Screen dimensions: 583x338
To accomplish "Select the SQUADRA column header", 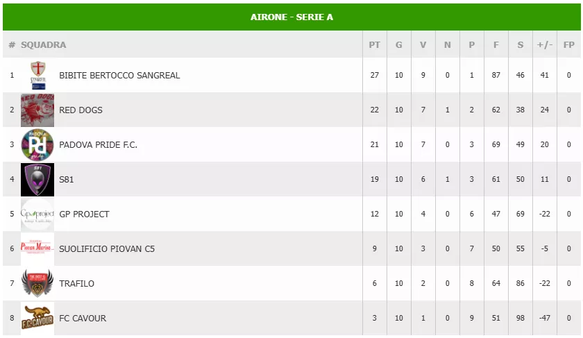I will tap(44, 45).
